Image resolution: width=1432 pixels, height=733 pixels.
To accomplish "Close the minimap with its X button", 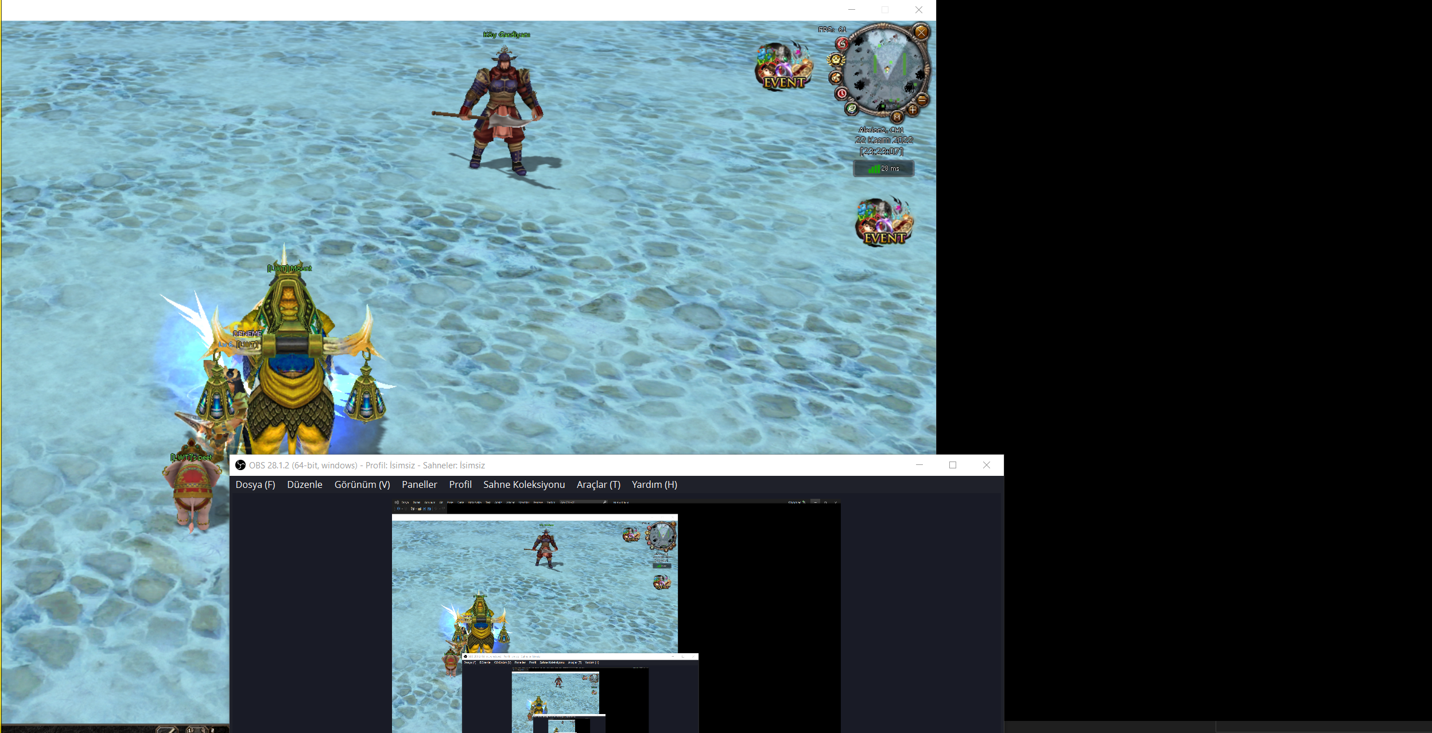I will (x=921, y=32).
